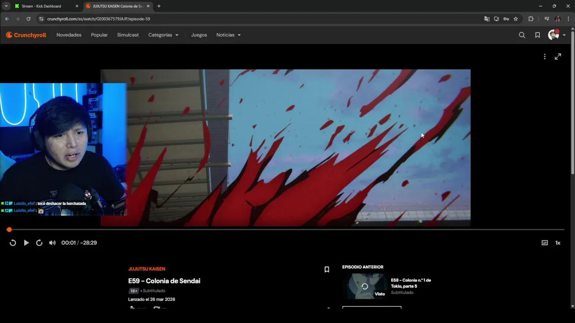This screenshot has height=323, width=575.
Task: Open Crunchyroll search
Action: (522, 35)
